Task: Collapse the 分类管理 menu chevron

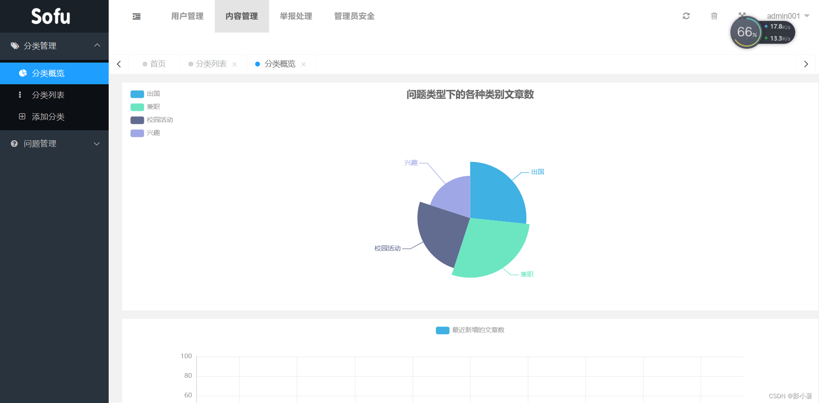Action: (x=97, y=45)
